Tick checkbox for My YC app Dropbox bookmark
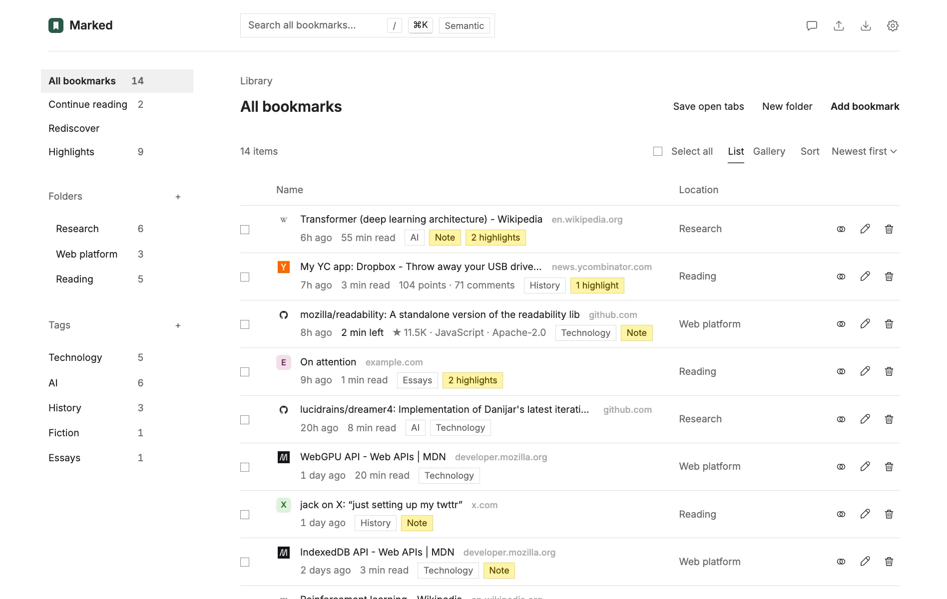Screen dimensions: 947x599 coord(245,277)
